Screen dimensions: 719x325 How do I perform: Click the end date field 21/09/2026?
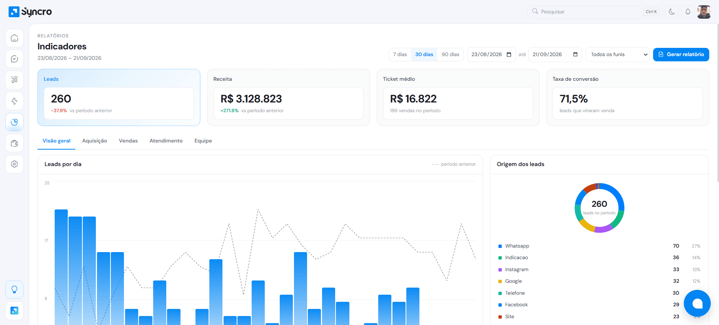[x=555, y=55]
